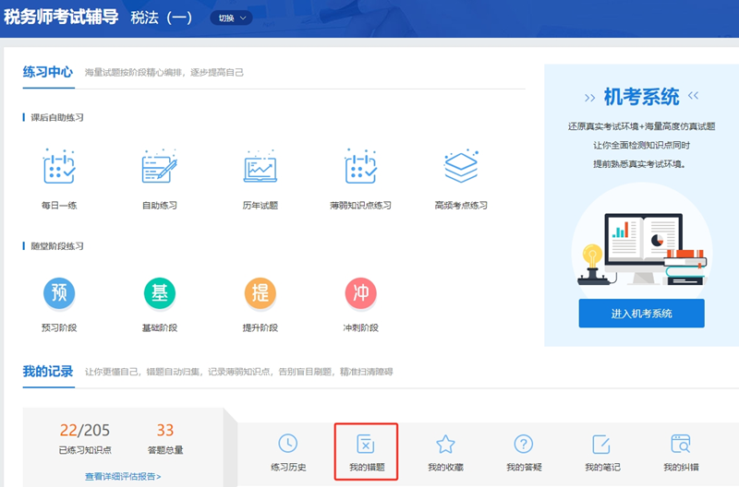Select the red 冲 stage icon
Image resolution: width=739 pixels, height=487 pixels.
(360, 293)
